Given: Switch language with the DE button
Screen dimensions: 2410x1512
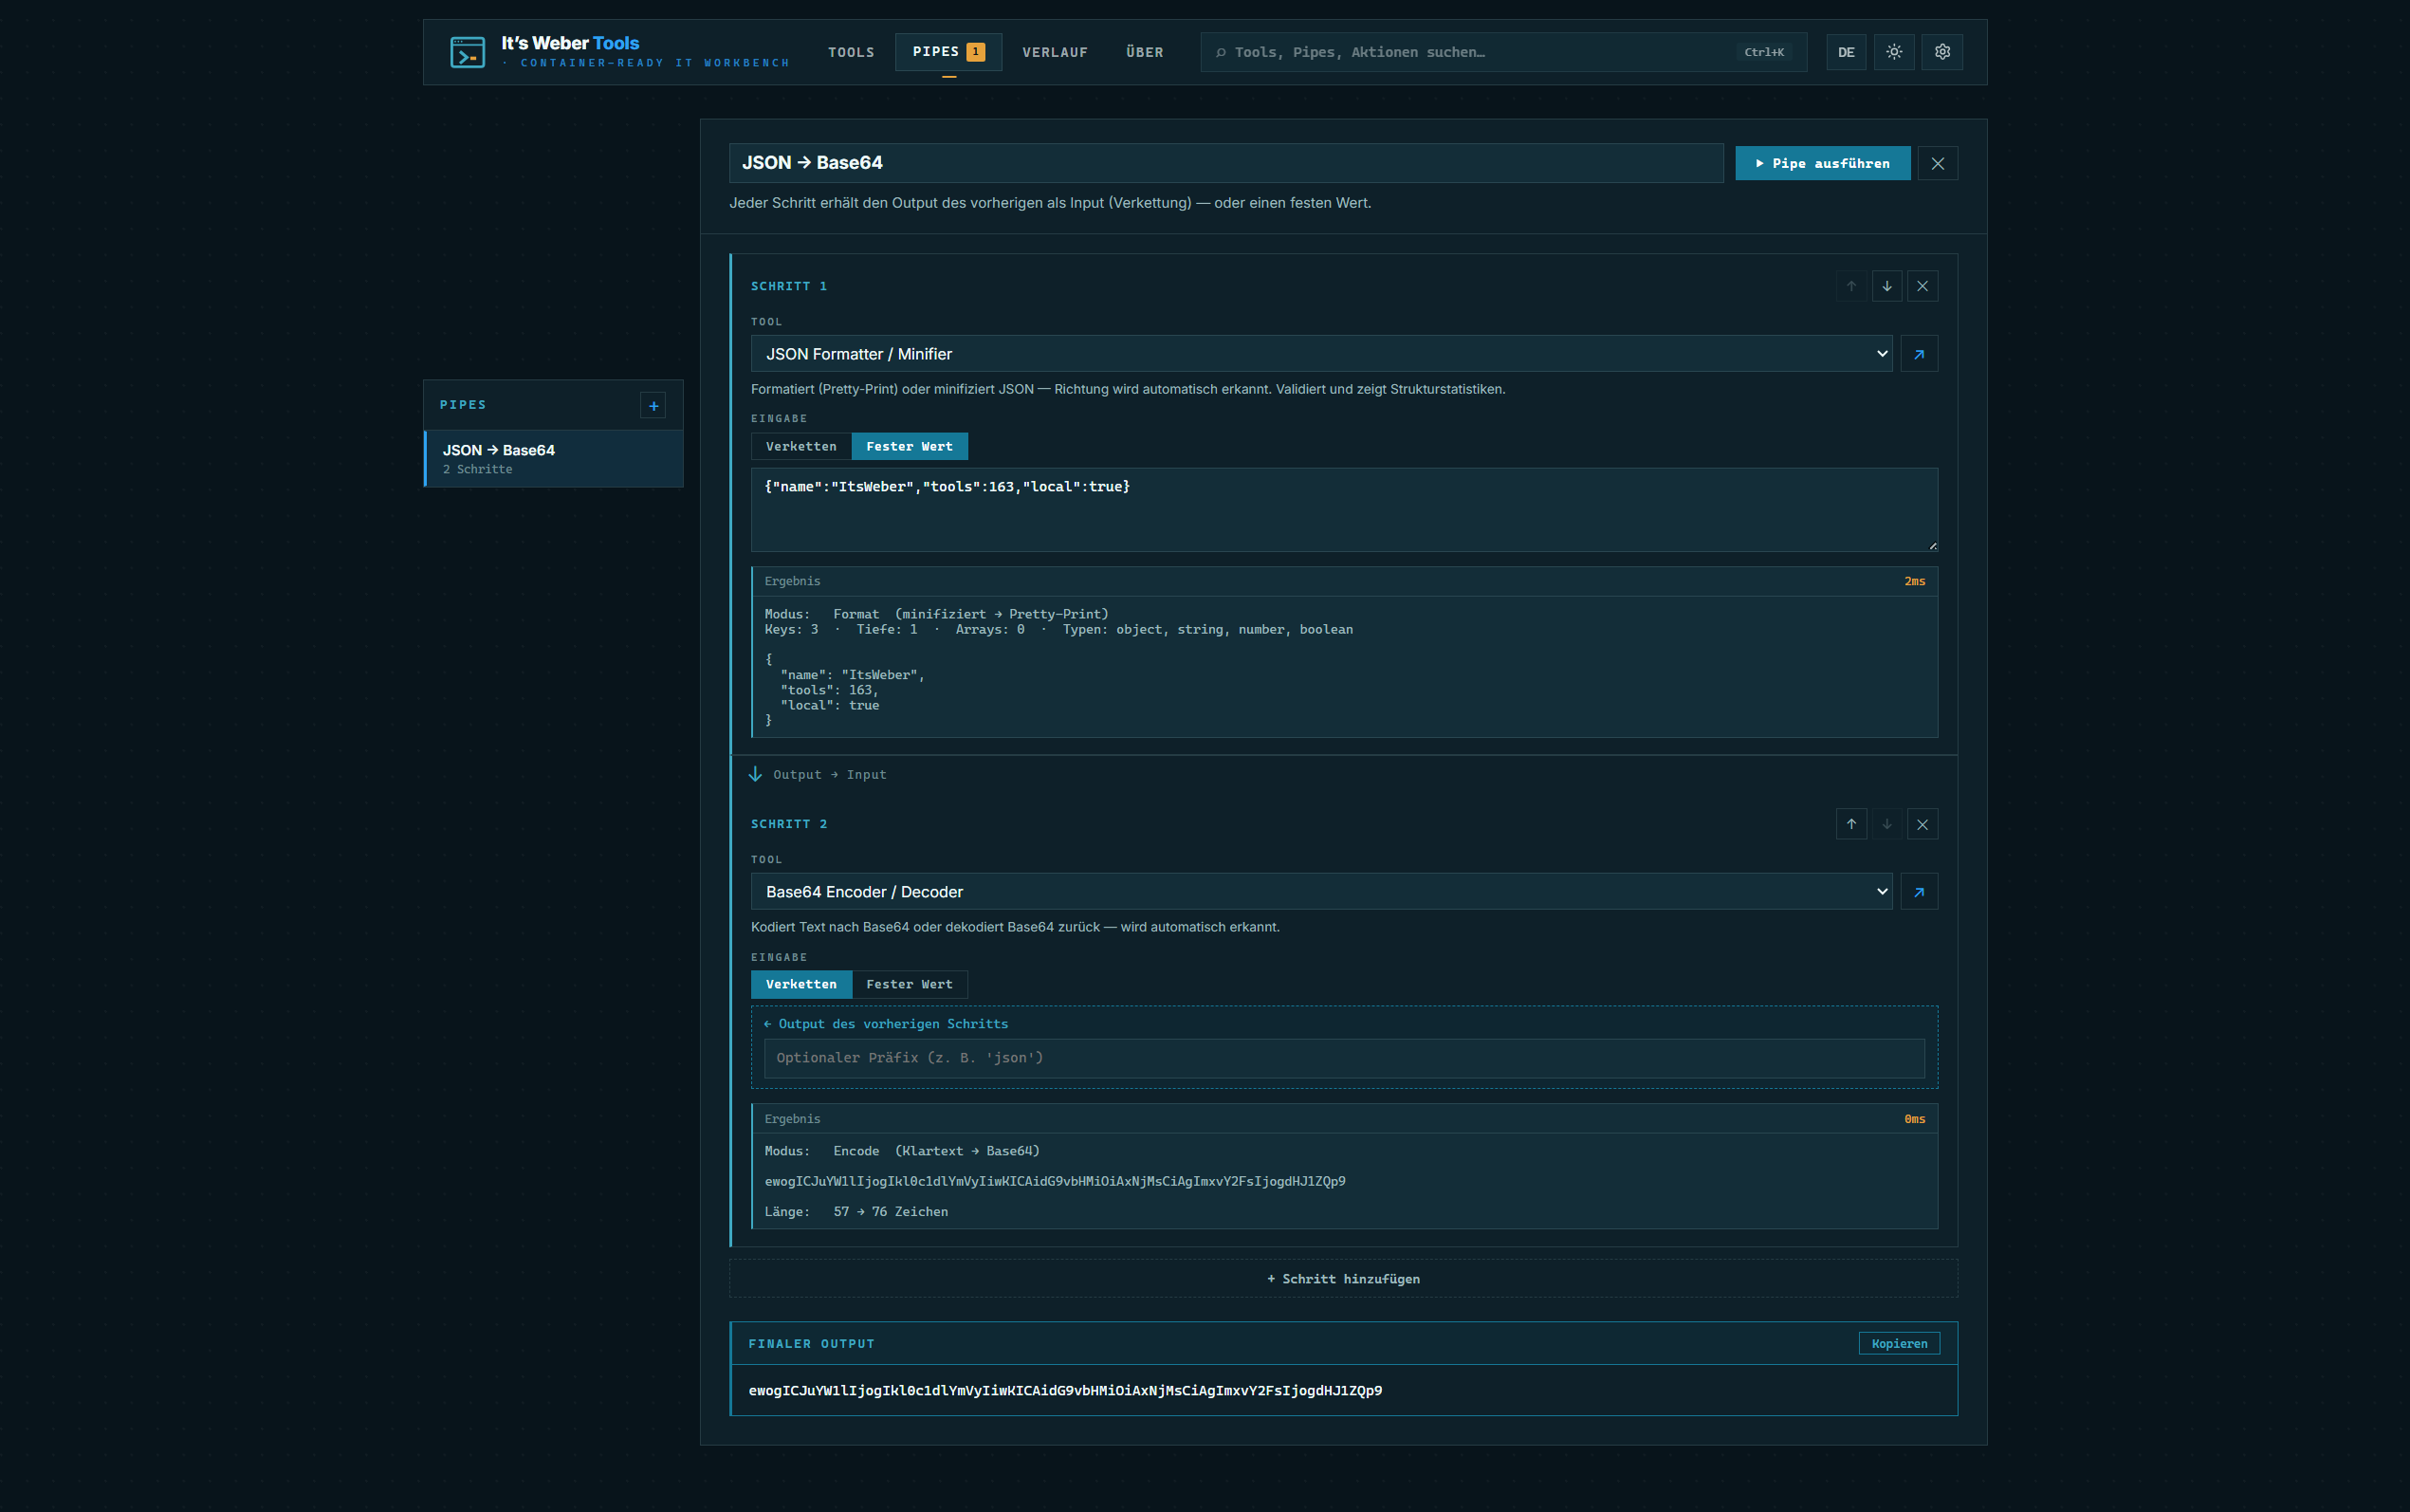Looking at the screenshot, I should (x=1847, y=52).
